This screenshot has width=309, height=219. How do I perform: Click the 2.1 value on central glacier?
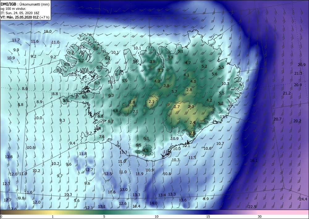(x=151, y=102)
